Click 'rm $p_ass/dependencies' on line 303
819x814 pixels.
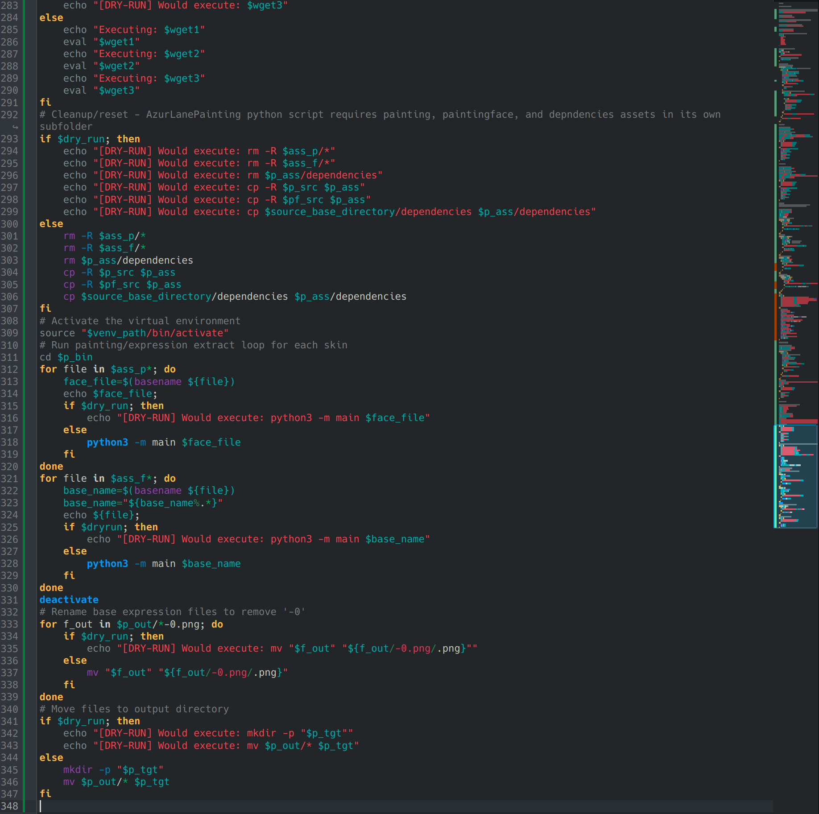click(x=128, y=260)
